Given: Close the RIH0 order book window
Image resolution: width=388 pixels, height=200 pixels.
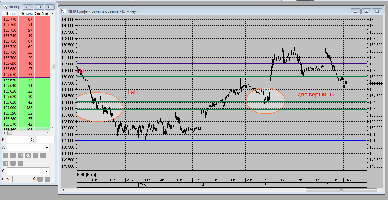Looking at the screenshot, I should click(50, 7).
